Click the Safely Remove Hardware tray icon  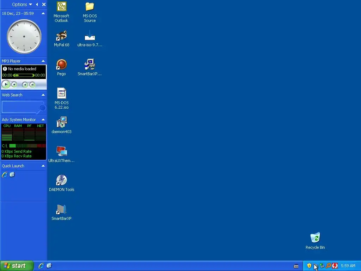click(322, 266)
